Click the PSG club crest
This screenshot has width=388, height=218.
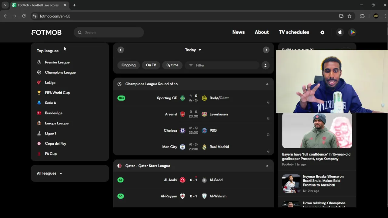click(204, 130)
